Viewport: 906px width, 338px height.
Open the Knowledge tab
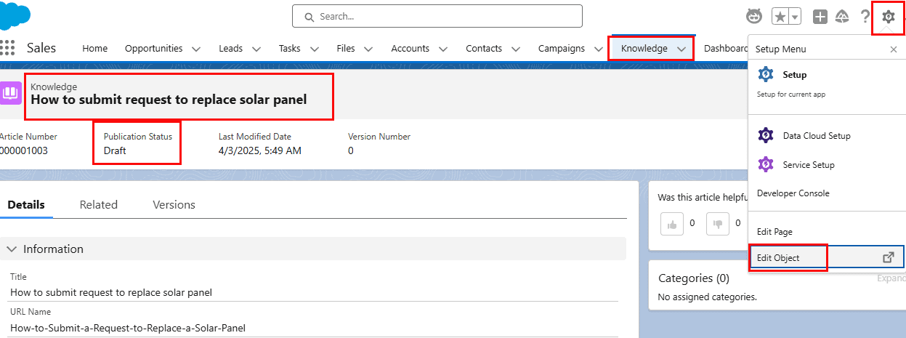[644, 48]
